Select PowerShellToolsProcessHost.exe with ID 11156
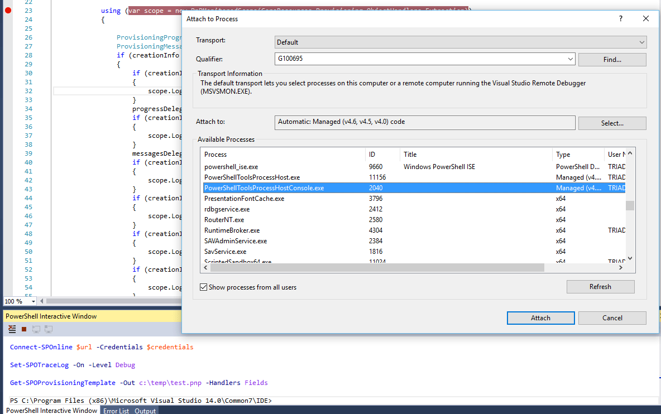The height and width of the screenshot is (414, 661). pos(414,177)
